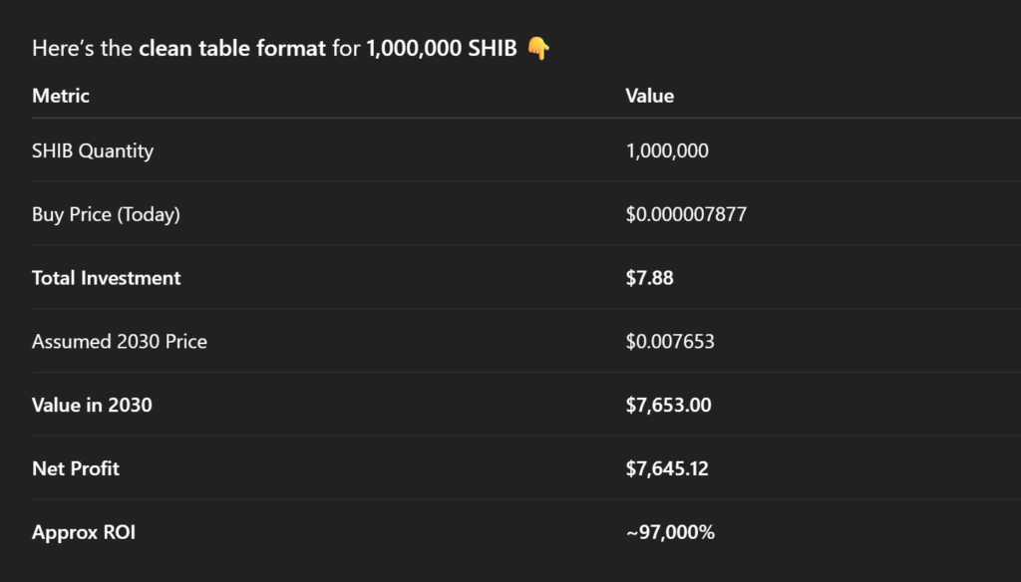The width and height of the screenshot is (1021, 582).
Task: Click the Total Investment row label
Action: pos(107,278)
